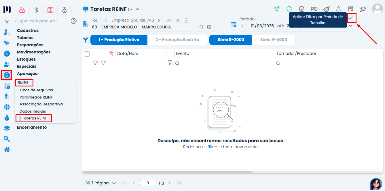Go to last company with double-right arrow
Viewport: 385px width, 191px height.
tap(169, 20)
